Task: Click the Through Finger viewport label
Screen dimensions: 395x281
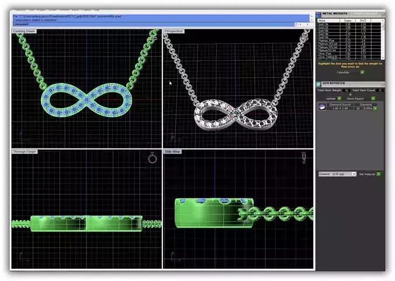Action: 25,151
